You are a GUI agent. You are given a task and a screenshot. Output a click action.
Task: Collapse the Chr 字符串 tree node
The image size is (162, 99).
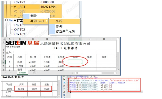(x=6, y=20)
